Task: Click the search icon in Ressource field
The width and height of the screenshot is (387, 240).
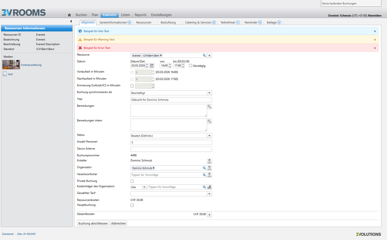Action: coord(204,56)
